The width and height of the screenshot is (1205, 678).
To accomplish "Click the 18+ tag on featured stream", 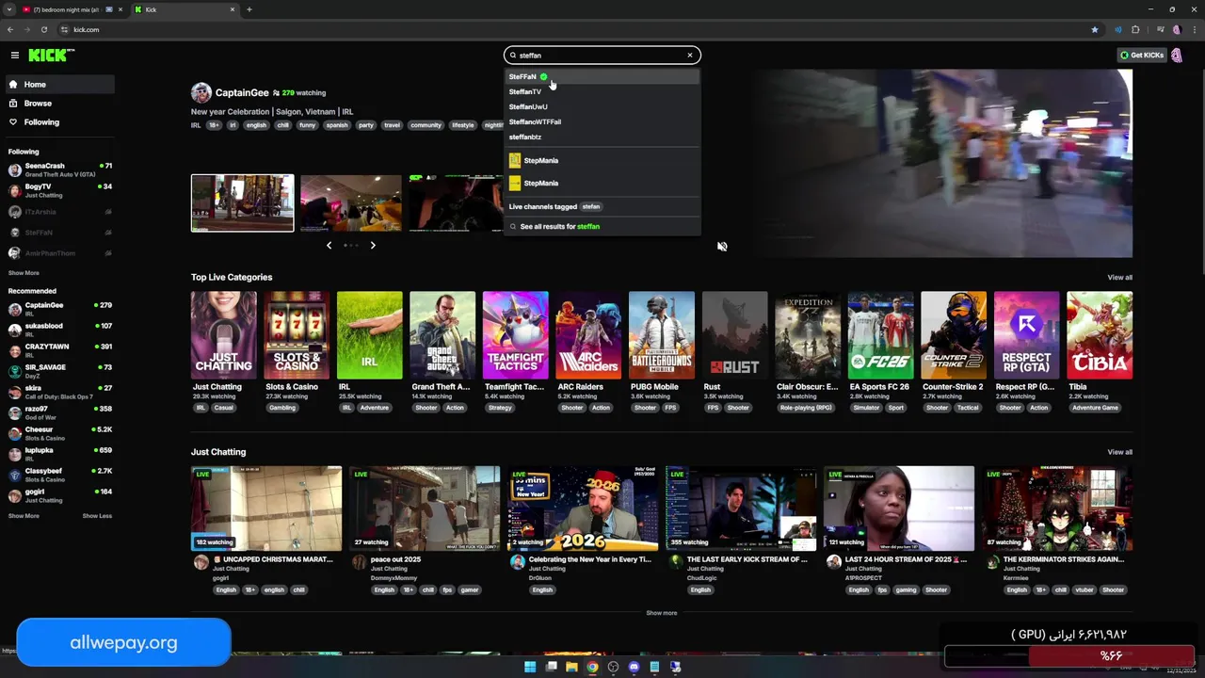I will click(214, 125).
